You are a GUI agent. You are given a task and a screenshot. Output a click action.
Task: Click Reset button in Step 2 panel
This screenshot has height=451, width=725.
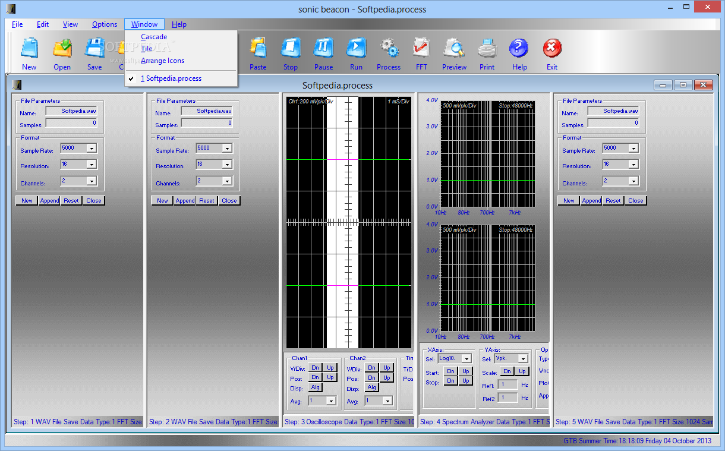[x=207, y=201]
